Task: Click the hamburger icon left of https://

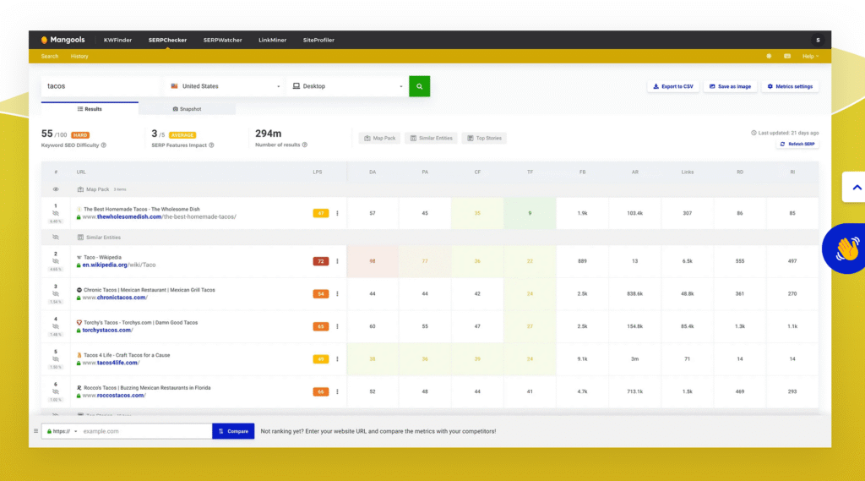Action: pos(35,431)
